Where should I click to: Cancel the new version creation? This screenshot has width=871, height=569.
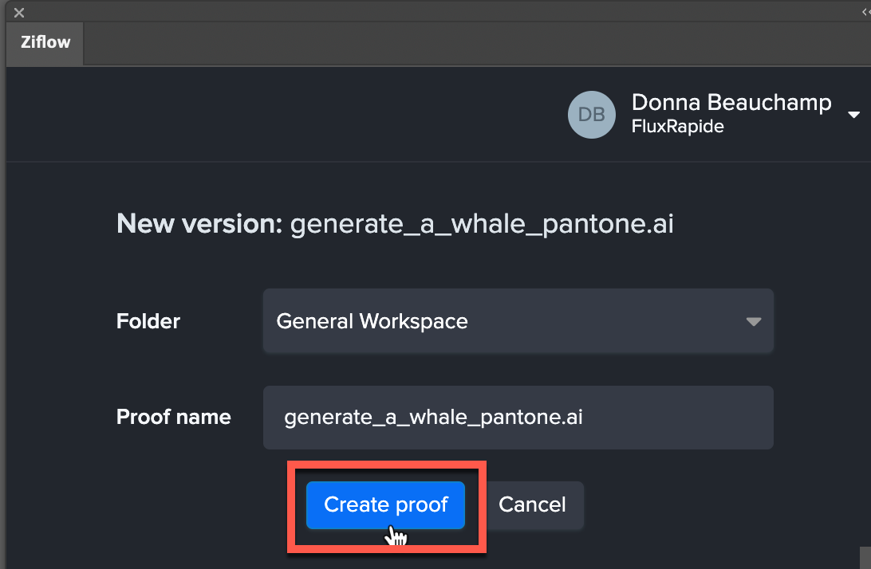(x=532, y=504)
